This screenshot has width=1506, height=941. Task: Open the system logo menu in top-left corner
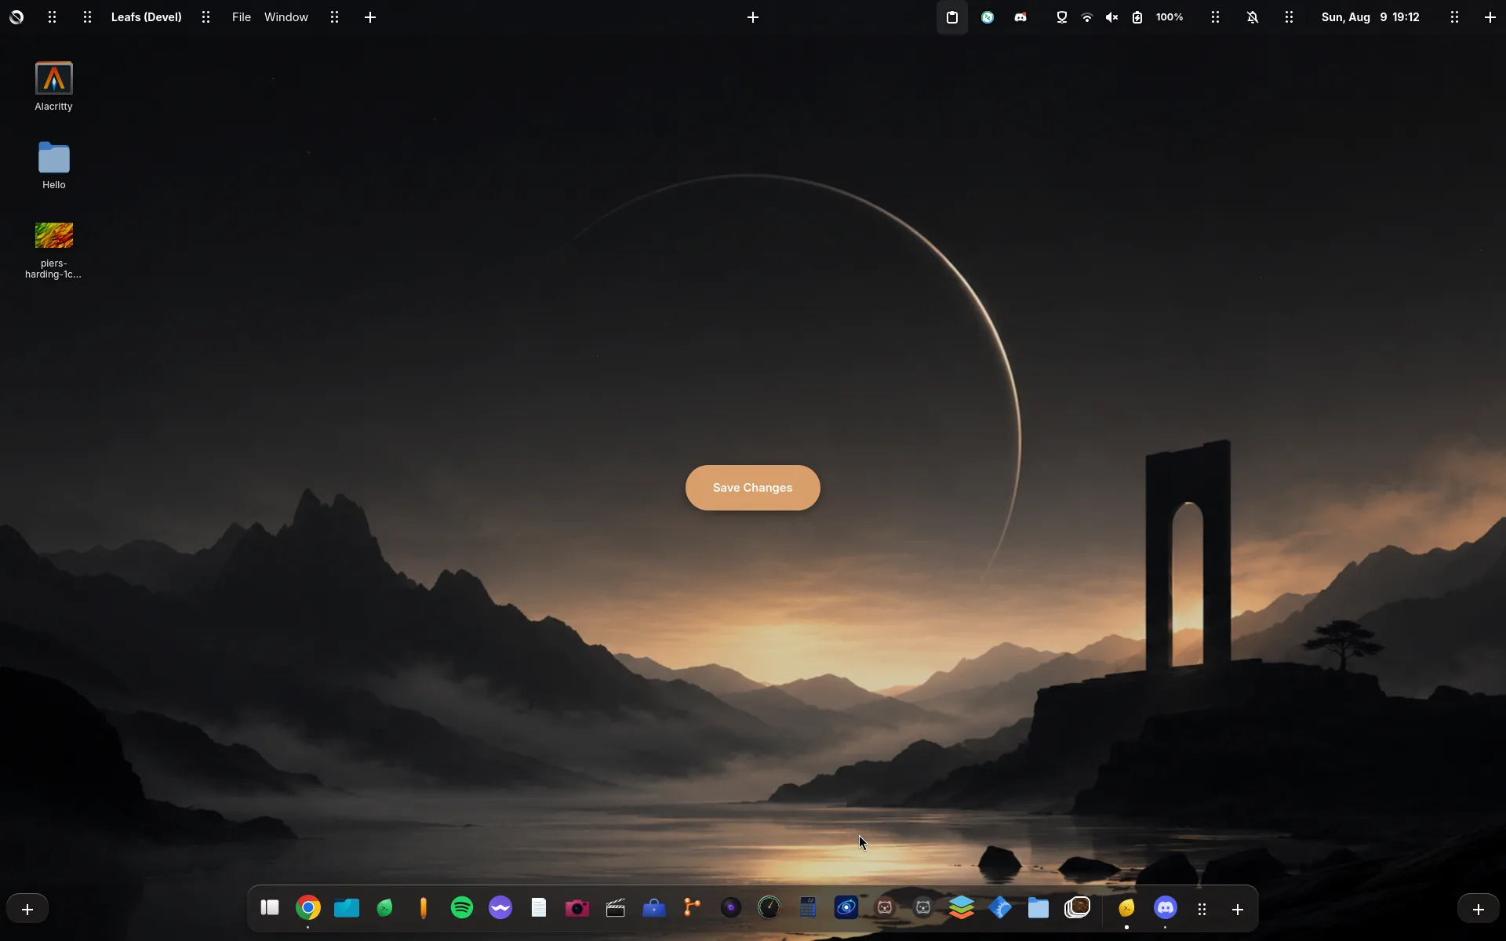coord(16,17)
